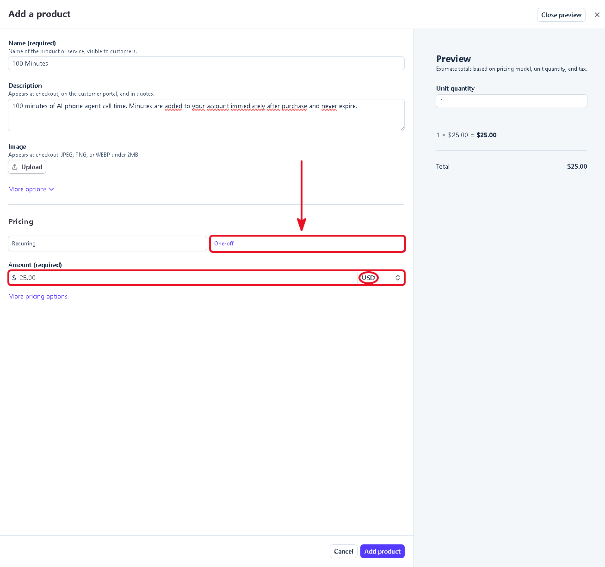Expand More options
This screenshot has height=567, width=605.
pyautogui.click(x=31, y=189)
